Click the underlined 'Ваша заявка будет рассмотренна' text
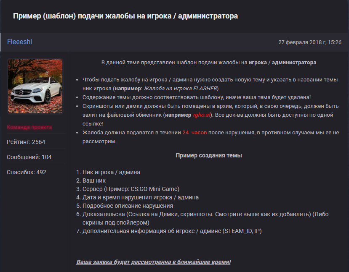349x272 pixels. point(154,262)
